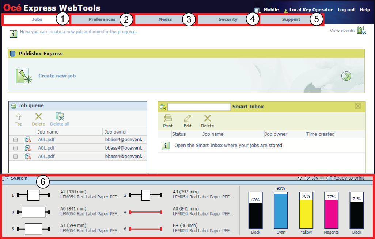This screenshot has height=239, width=375.
Task: Collapse the System panel triangle
Action: coord(7,178)
